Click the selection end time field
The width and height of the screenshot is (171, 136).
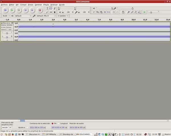(x=59, y=127)
